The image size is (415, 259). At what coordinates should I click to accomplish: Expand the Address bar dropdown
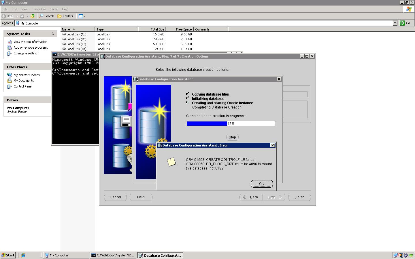pos(395,23)
